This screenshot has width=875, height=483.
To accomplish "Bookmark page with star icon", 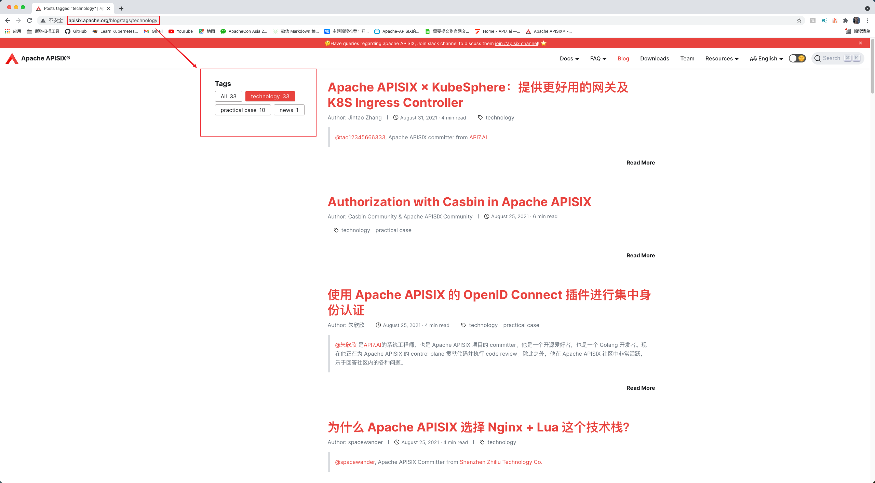I will pyautogui.click(x=799, y=20).
